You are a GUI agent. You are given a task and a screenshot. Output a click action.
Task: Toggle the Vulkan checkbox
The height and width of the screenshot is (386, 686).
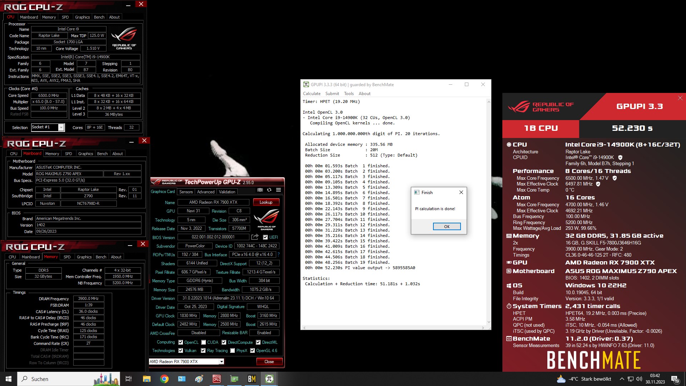pos(181,351)
